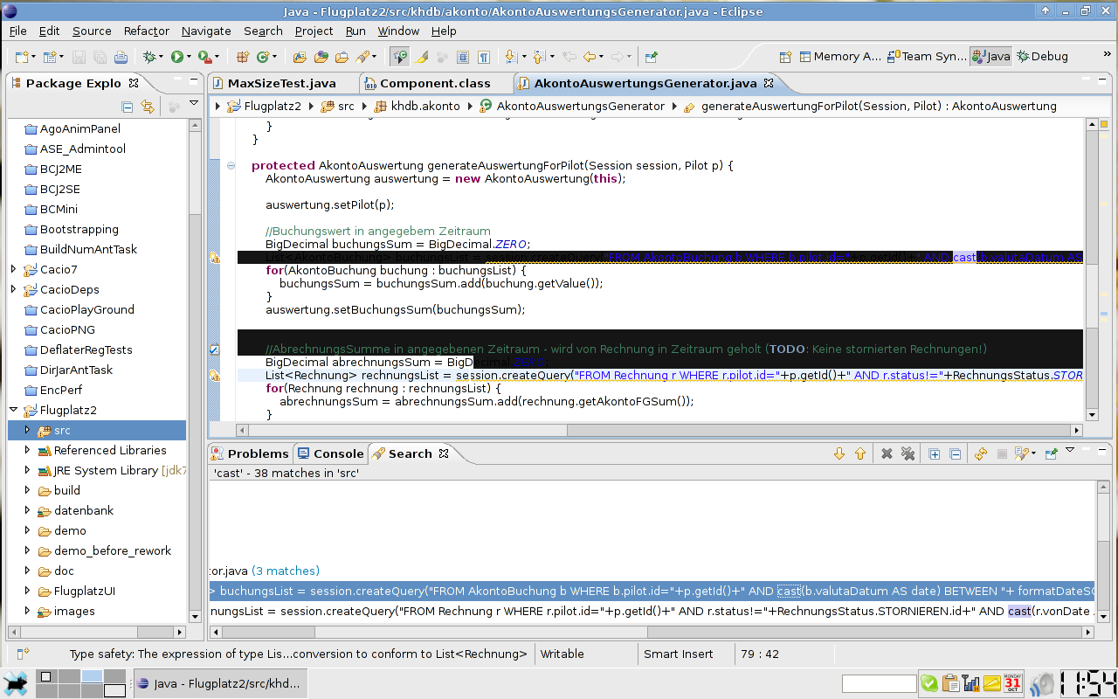Open the Refactor menu
Viewport: 1118px width, 699px height.
click(x=146, y=31)
